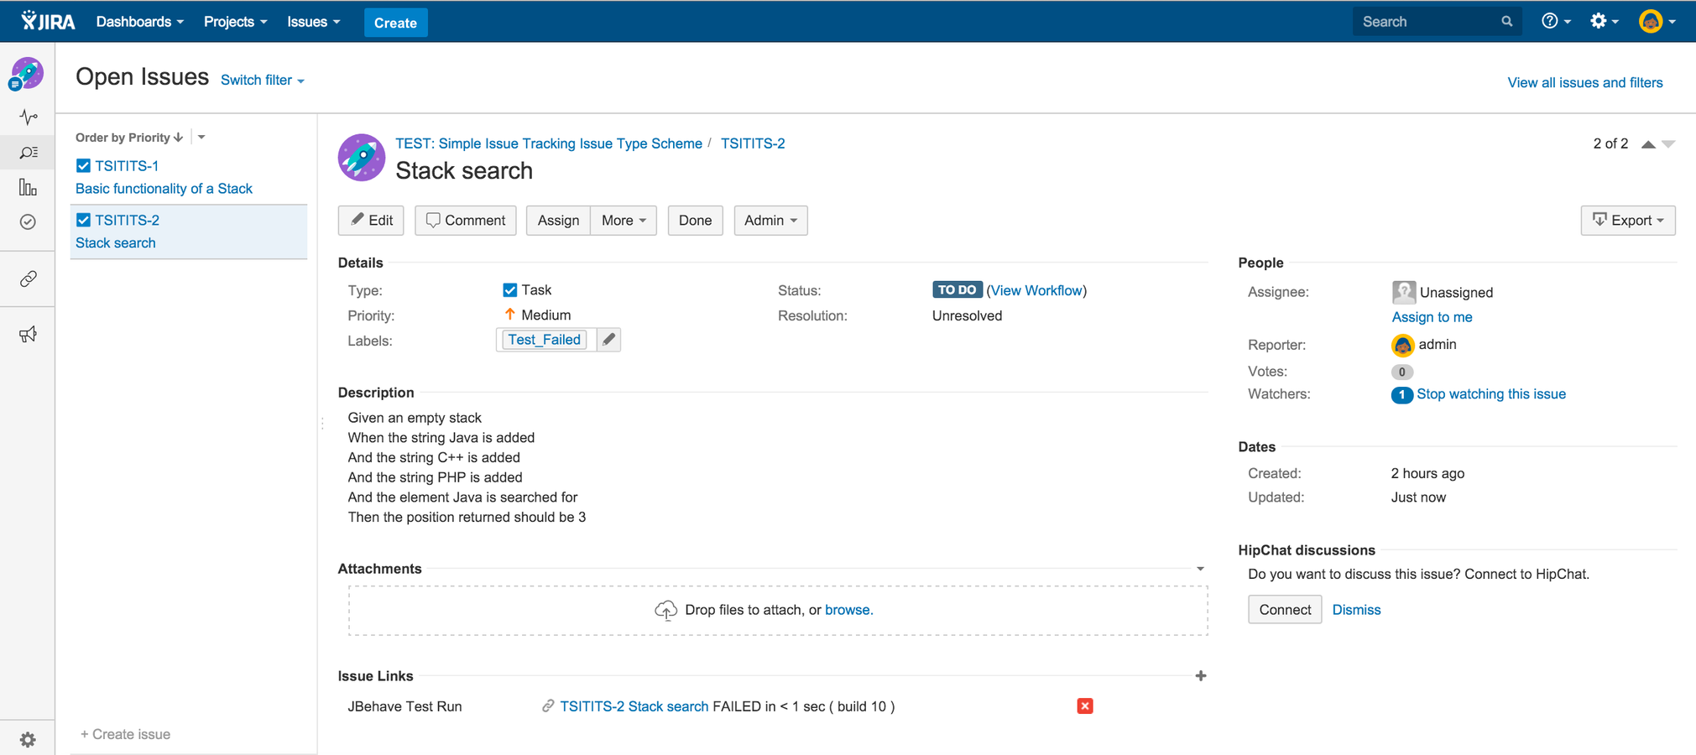The image size is (1696, 755).
Task: Add an issue link with plus icon
Action: (x=1201, y=676)
